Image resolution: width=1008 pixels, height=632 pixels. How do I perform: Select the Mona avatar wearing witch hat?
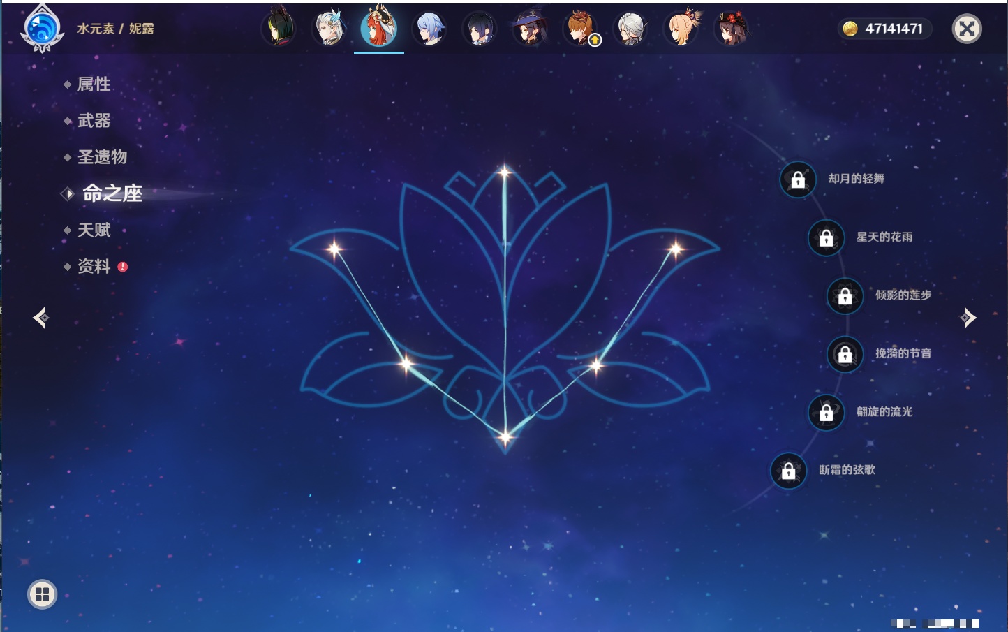point(530,29)
